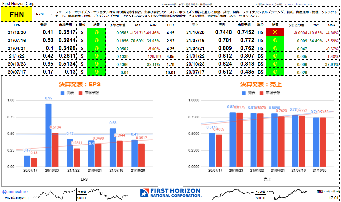
Task: Click the red 市場予想 legend swatch in EPS chart
Action: click(x=81, y=93)
